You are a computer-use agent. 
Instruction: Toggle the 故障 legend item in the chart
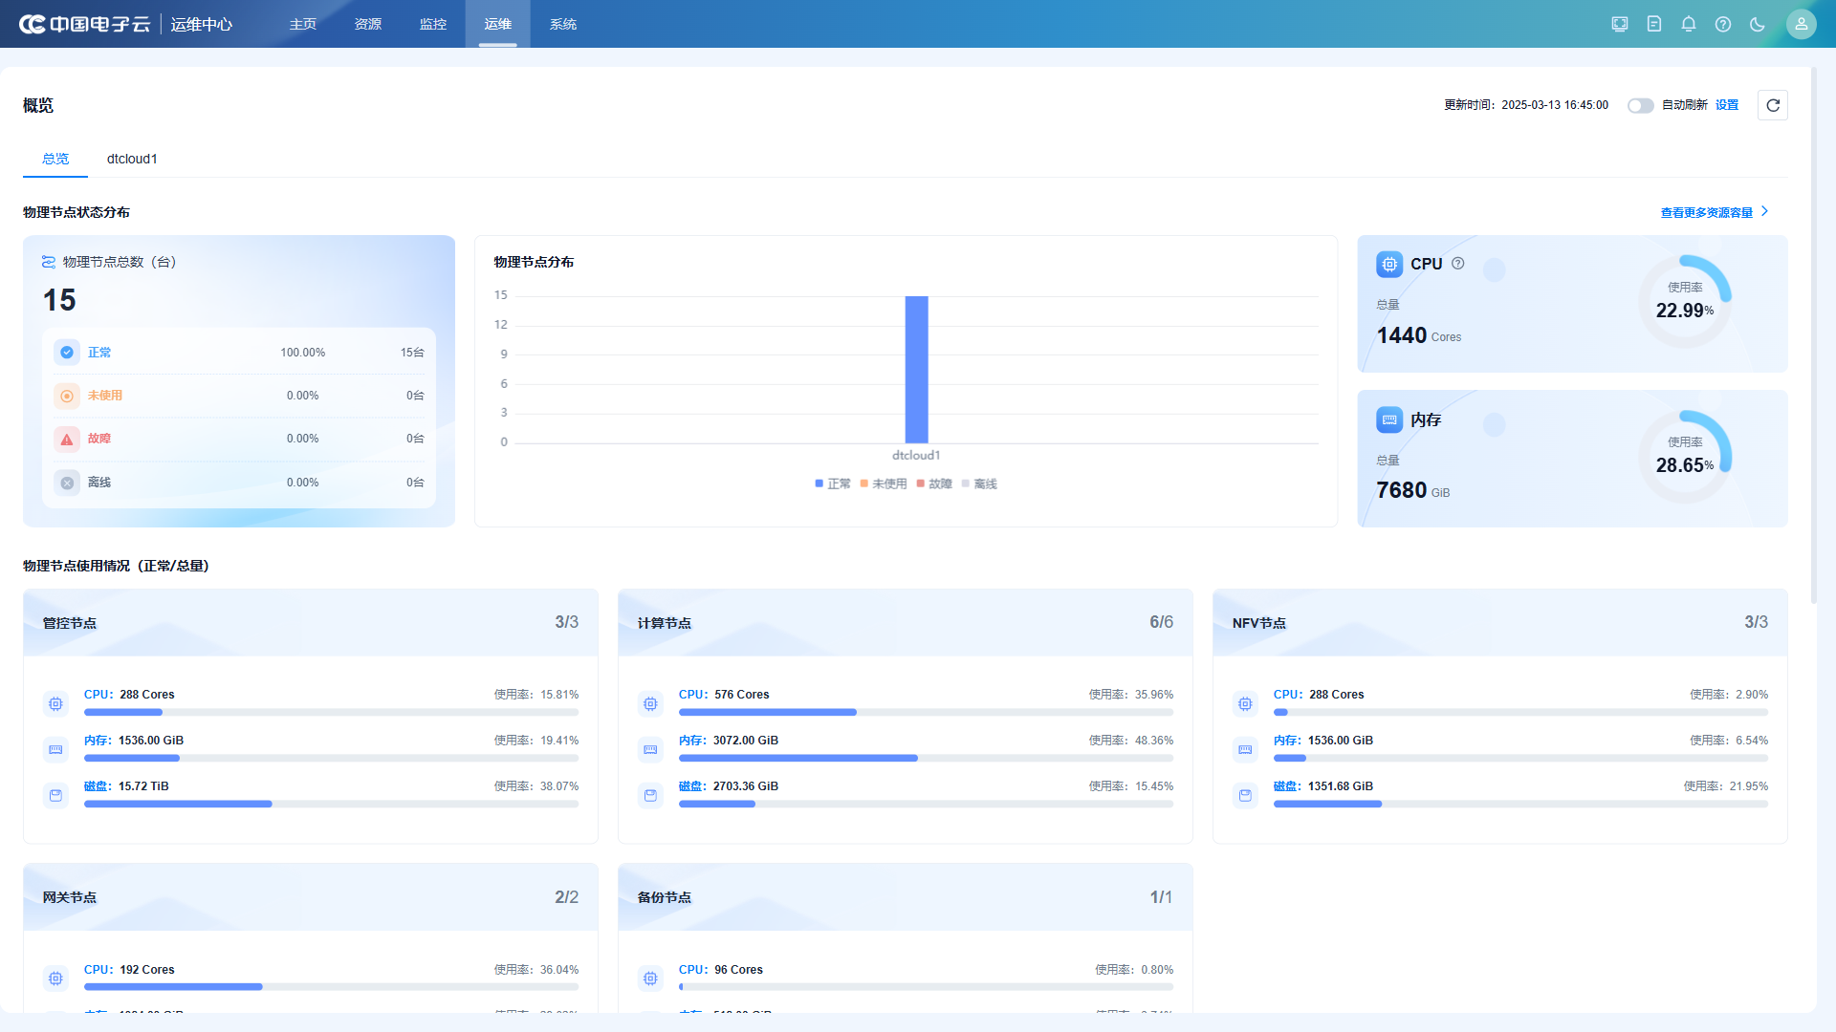pyautogui.click(x=934, y=484)
